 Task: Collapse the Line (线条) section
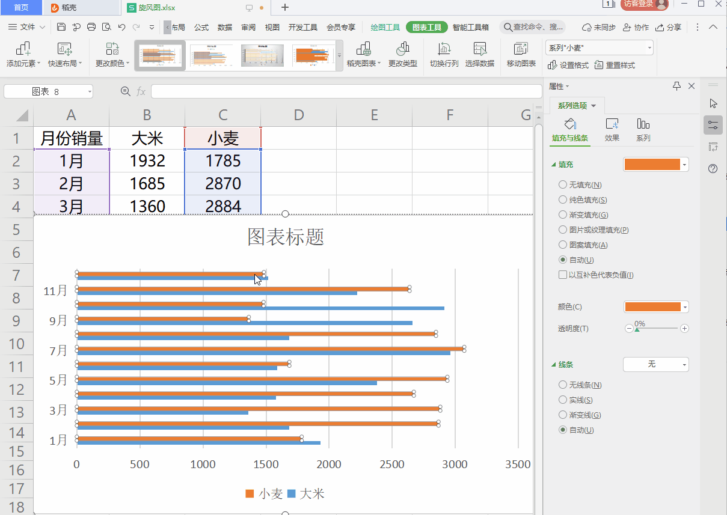click(554, 365)
